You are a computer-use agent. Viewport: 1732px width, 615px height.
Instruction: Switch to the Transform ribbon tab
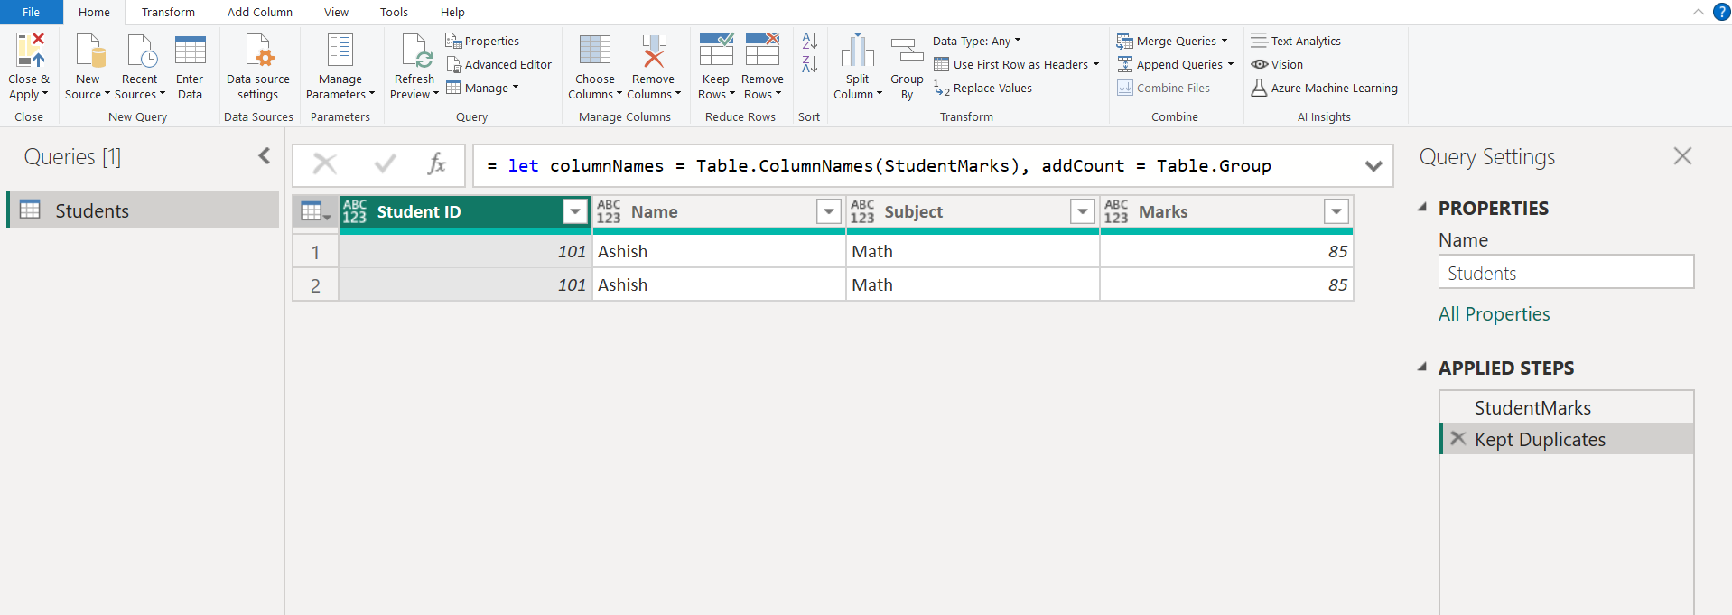(168, 13)
